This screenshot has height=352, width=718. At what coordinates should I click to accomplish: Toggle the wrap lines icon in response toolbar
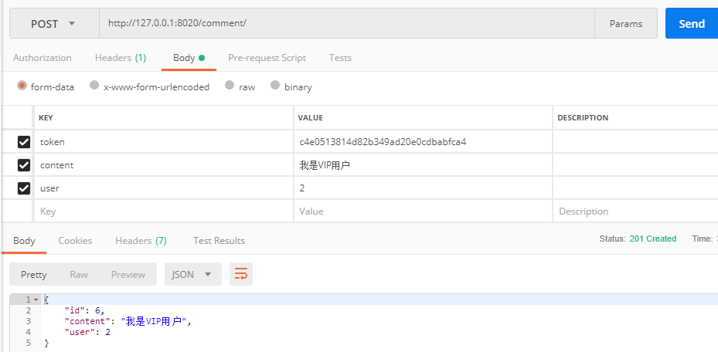click(241, 274)
